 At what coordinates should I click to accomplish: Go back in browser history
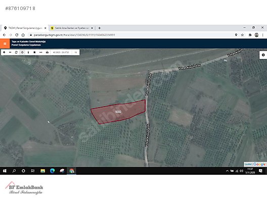(x=4, y=35)
